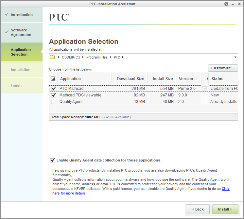244x219 pixels.
Task: Click the 2.0 version cell
Action: click(181, 102)
